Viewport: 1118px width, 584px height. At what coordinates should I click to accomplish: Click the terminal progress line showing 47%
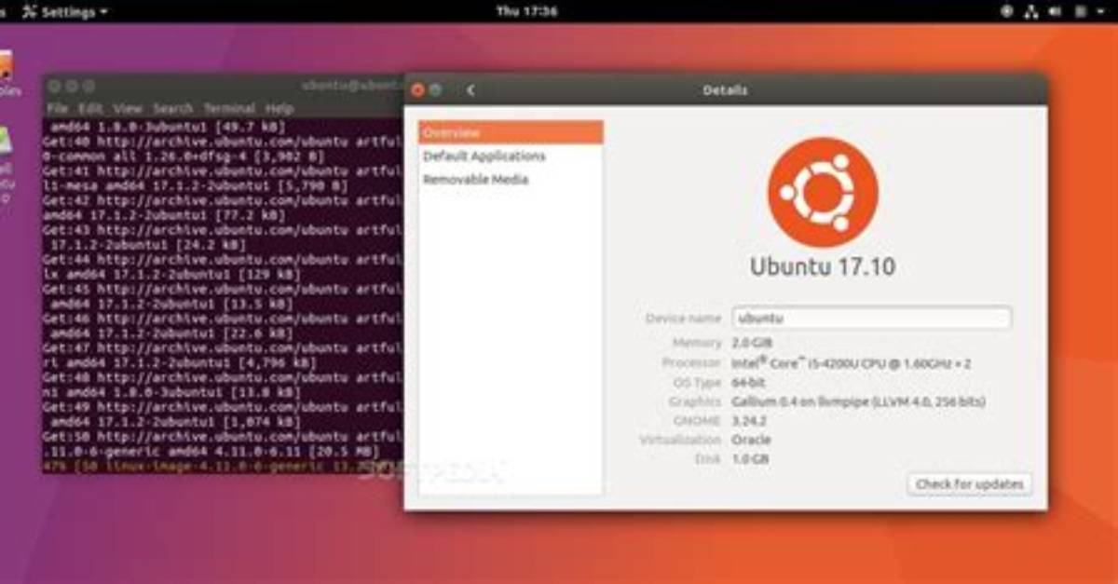(223, 465)
